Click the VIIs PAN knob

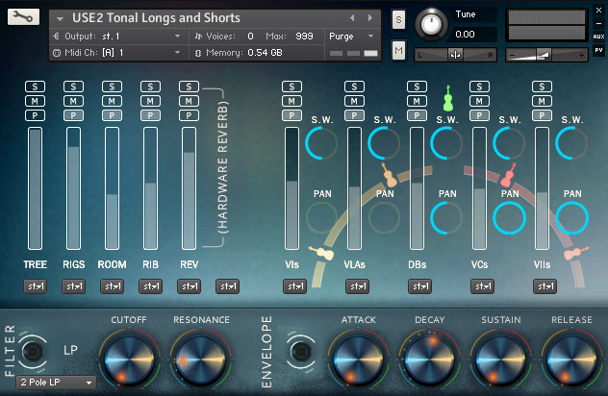(572, 218)
